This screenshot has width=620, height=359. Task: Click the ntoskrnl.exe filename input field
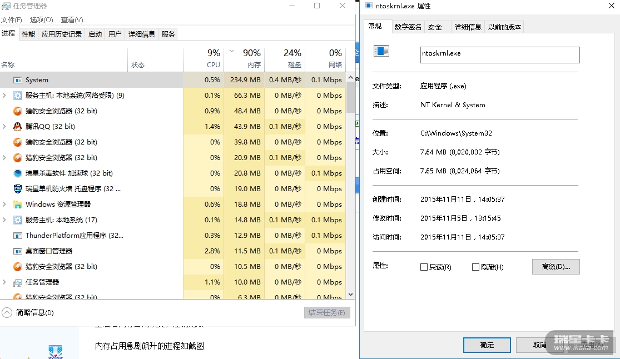(x=500, y=55)
